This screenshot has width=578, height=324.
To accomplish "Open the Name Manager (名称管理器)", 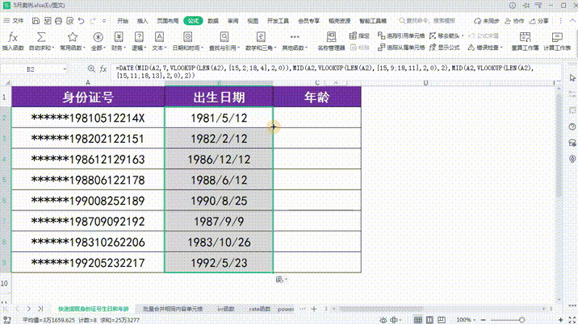I will (x=331, y=41).
